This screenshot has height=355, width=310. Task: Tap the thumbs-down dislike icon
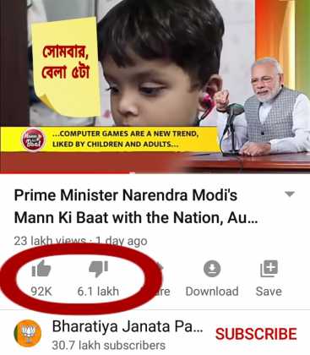tap(98, 269)
